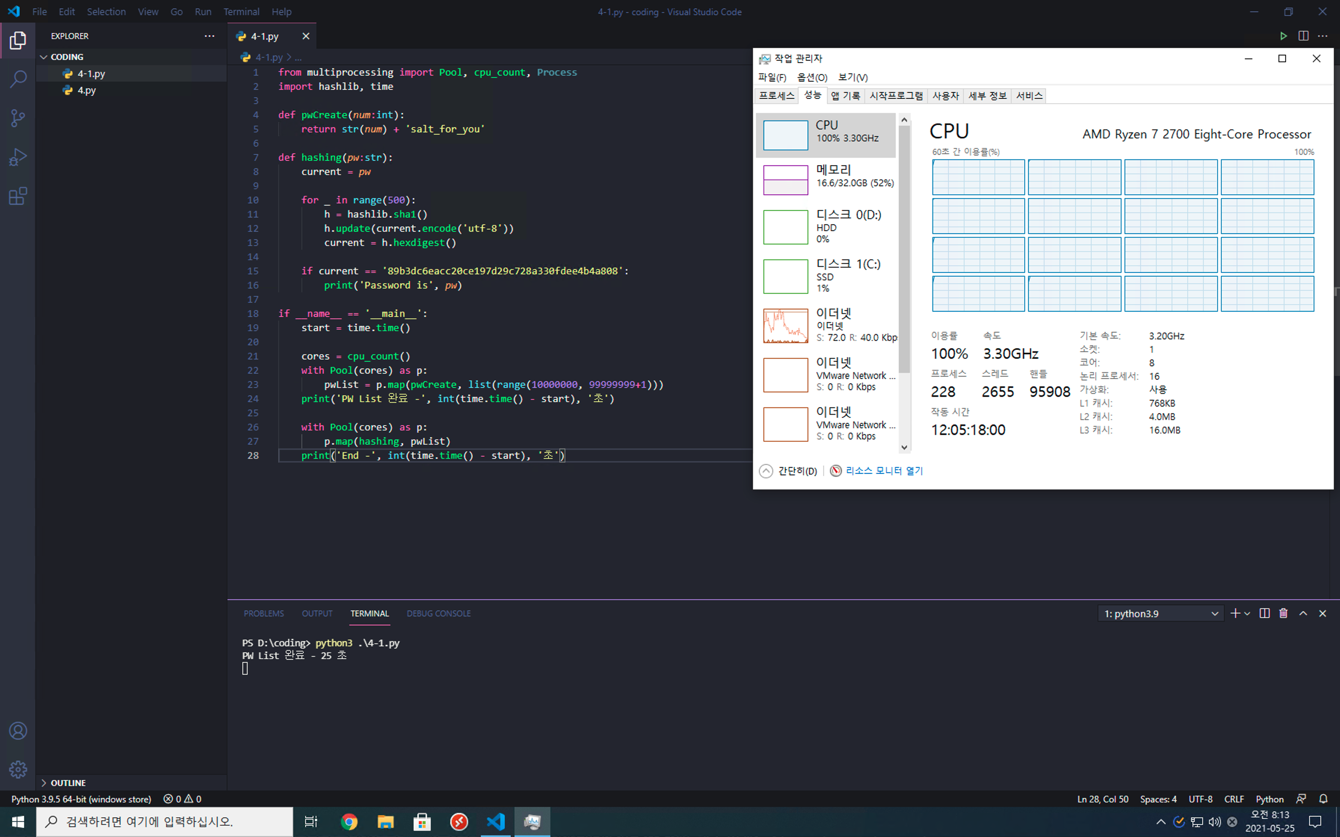Click the 리소스 모니터 열기 link
1340x837 pixels.
[x=884, y=471]
